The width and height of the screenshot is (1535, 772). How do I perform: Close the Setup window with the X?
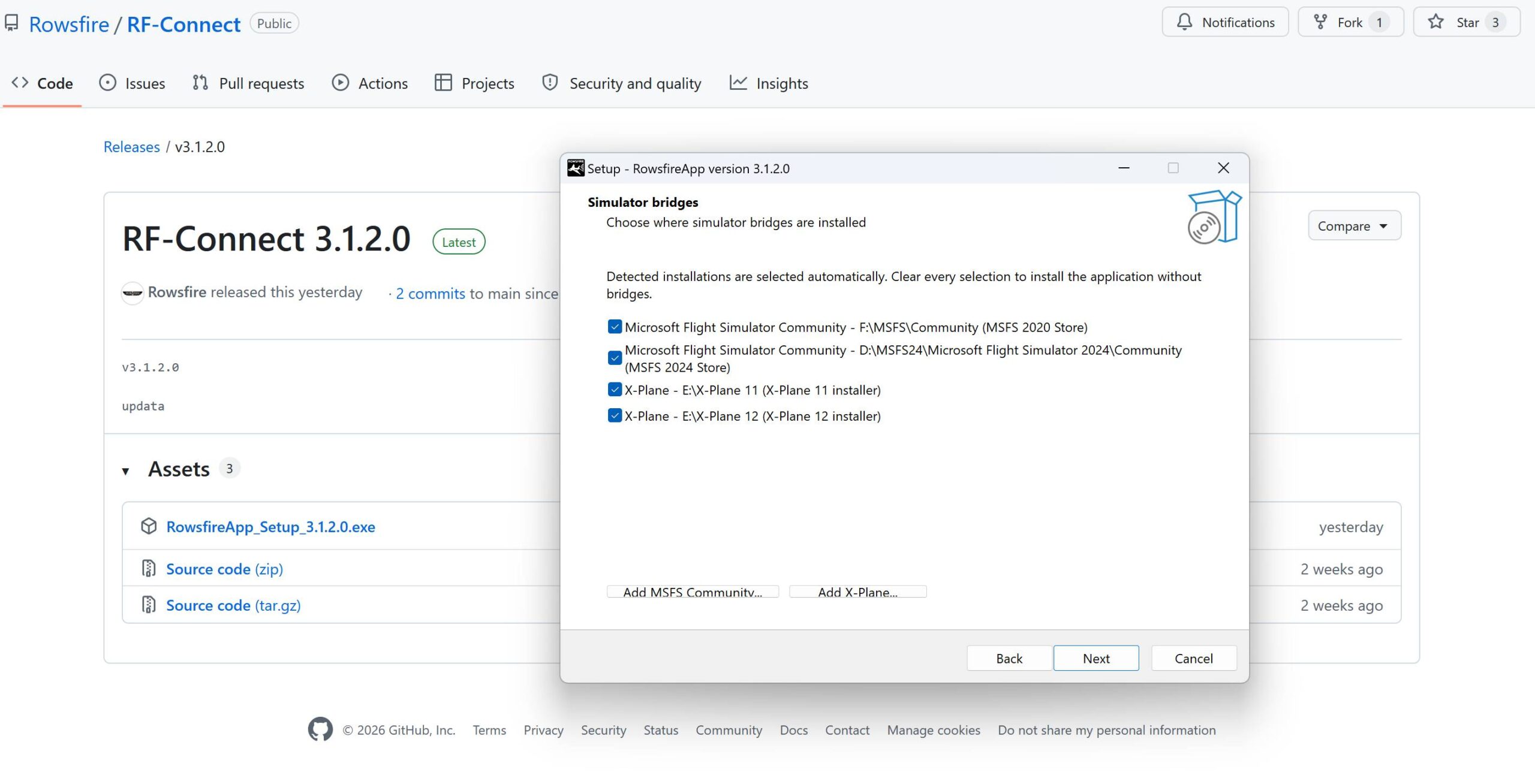click(x=1223, y=168)
